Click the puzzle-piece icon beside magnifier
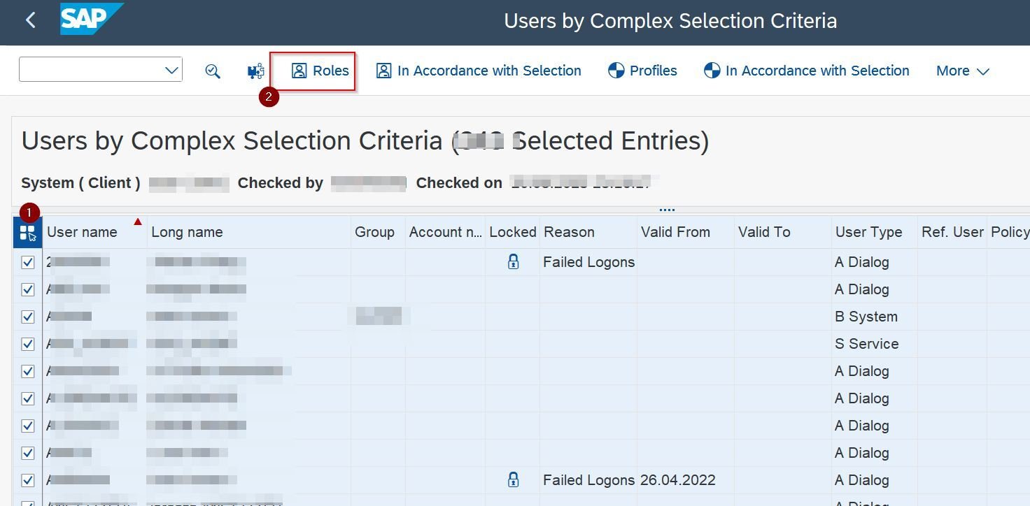The image size is (1030, 506). click(255, 71)
